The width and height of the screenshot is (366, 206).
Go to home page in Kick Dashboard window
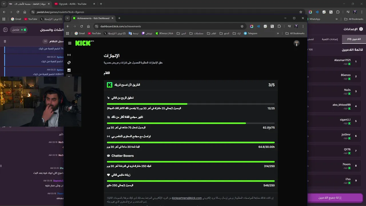point(88,26)
